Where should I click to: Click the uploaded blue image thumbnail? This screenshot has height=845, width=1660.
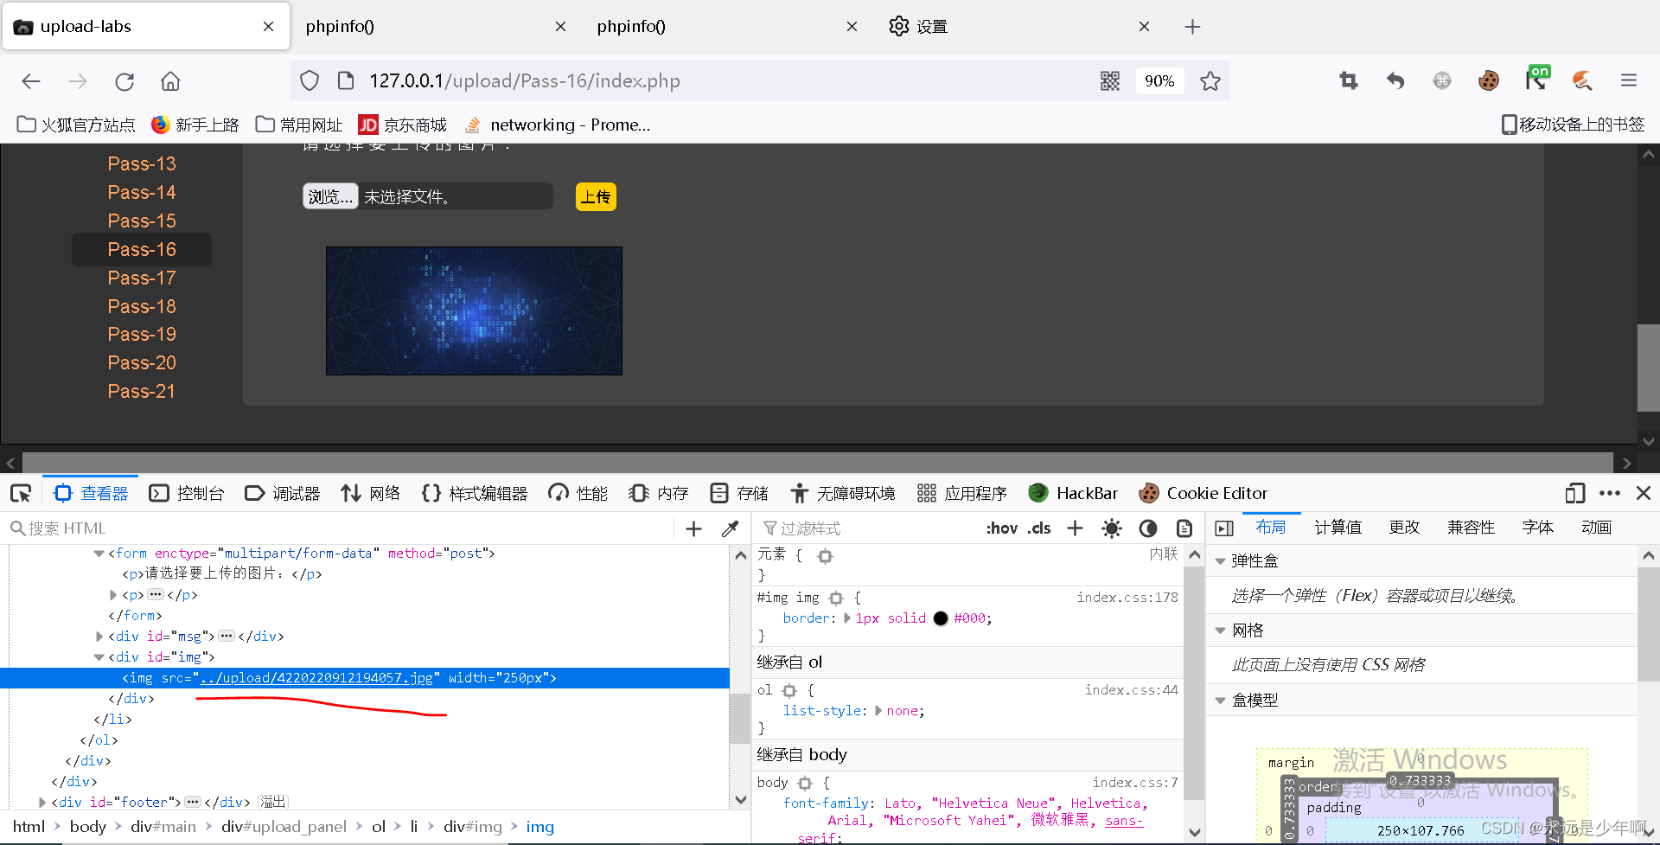coord(474,310)
